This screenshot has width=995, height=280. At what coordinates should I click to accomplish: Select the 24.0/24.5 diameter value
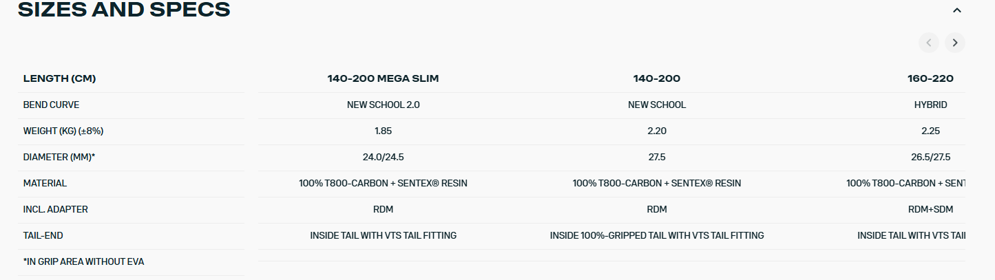coord(383,157)
